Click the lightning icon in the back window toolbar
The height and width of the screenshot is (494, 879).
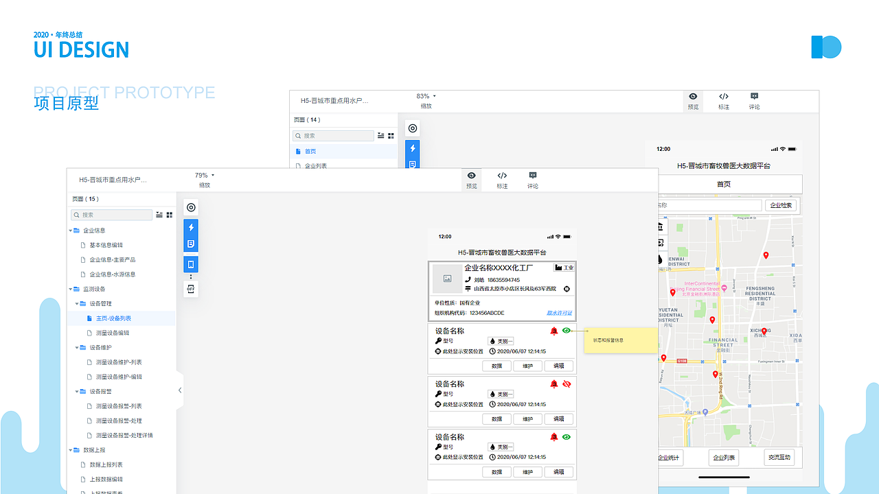[413, 148]
